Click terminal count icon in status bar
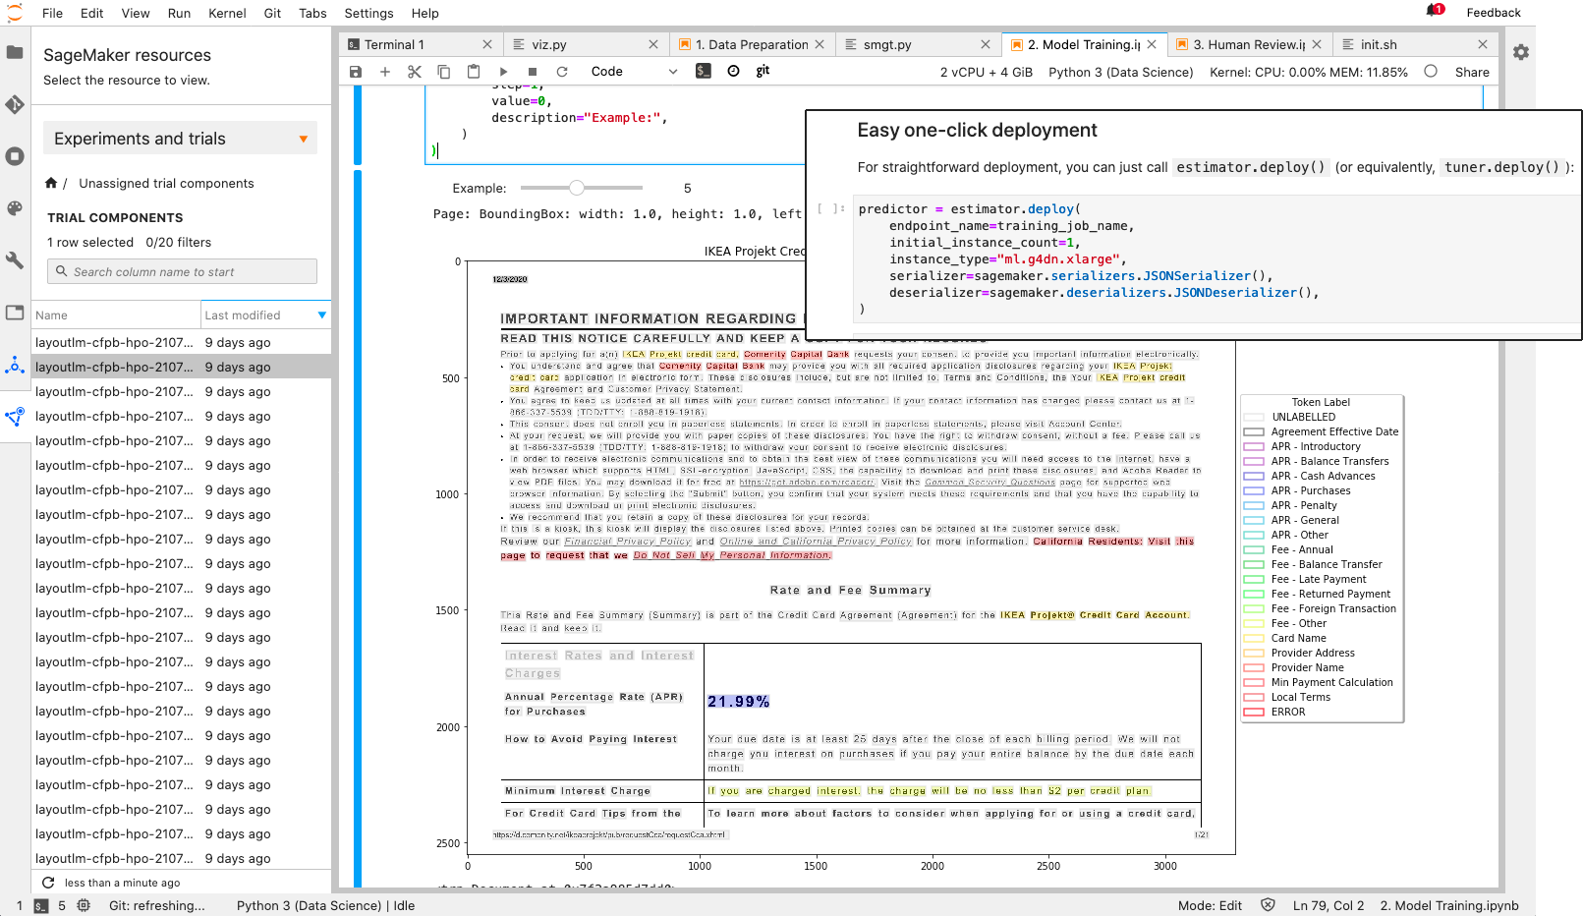The image size is (1583, 916). click(40, 906)
